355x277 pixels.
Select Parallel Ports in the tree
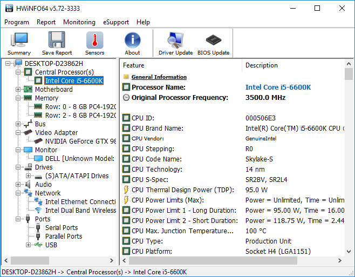[x=64, y=236]
